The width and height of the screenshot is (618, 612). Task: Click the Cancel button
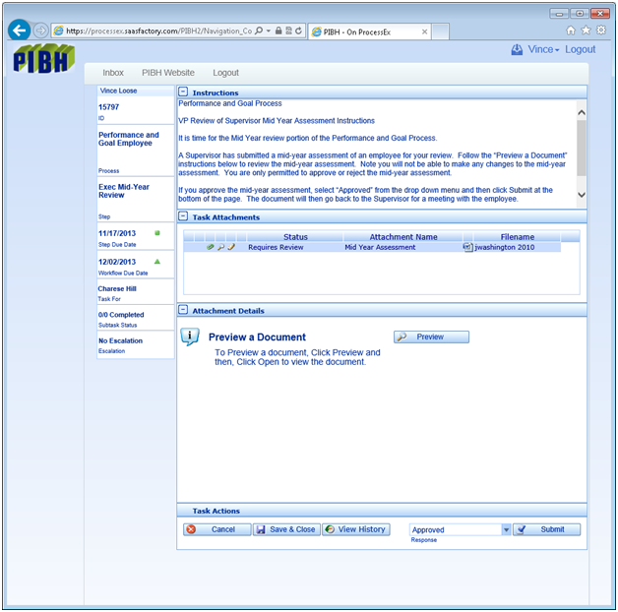[x=216, y=529]
